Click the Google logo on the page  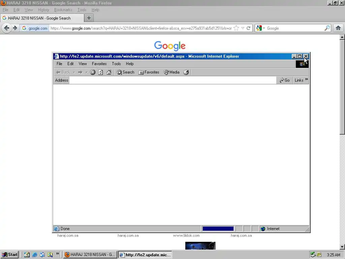click(170, 46)
